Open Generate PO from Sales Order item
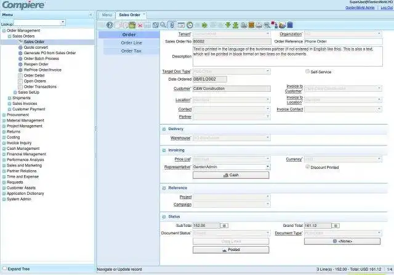The image size is (394, 275). pos(50,53)
